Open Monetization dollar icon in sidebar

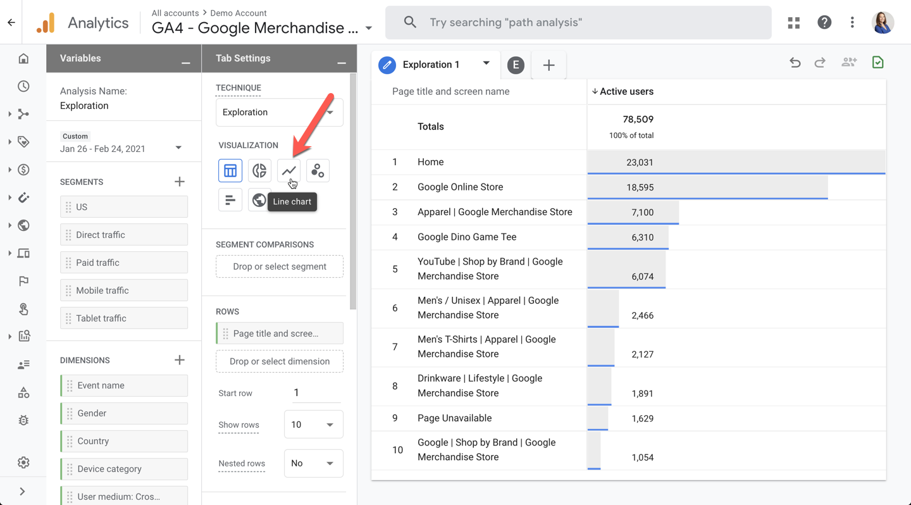pos(23,170)
